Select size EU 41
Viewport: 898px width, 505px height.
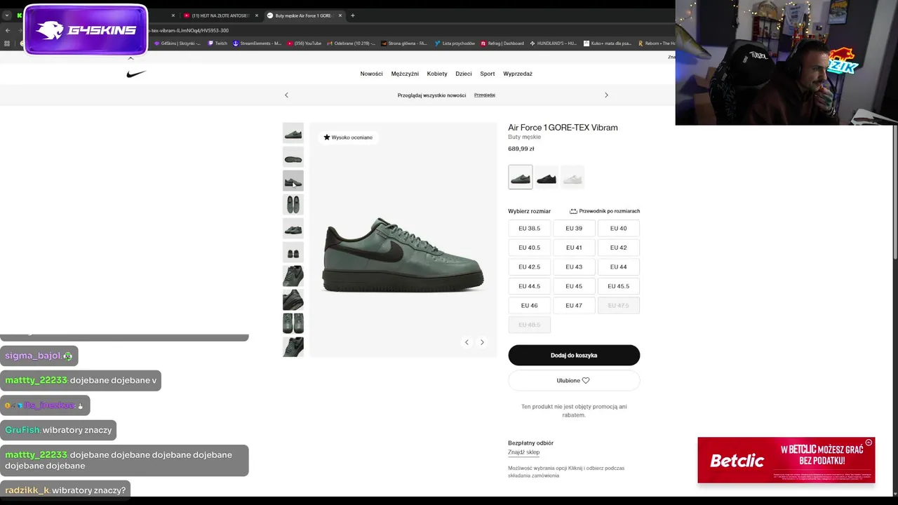coord(574,248)
